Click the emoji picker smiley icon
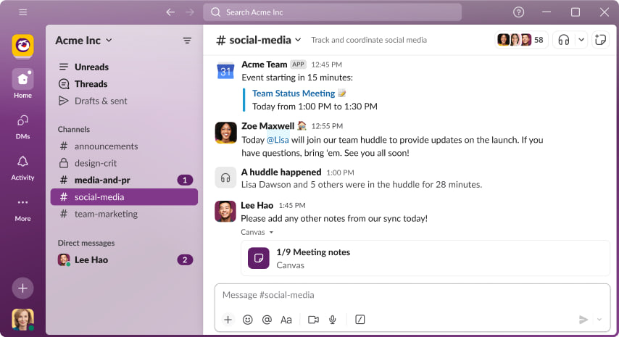Viewport: 619px width, 337px height. coord(248,320)
